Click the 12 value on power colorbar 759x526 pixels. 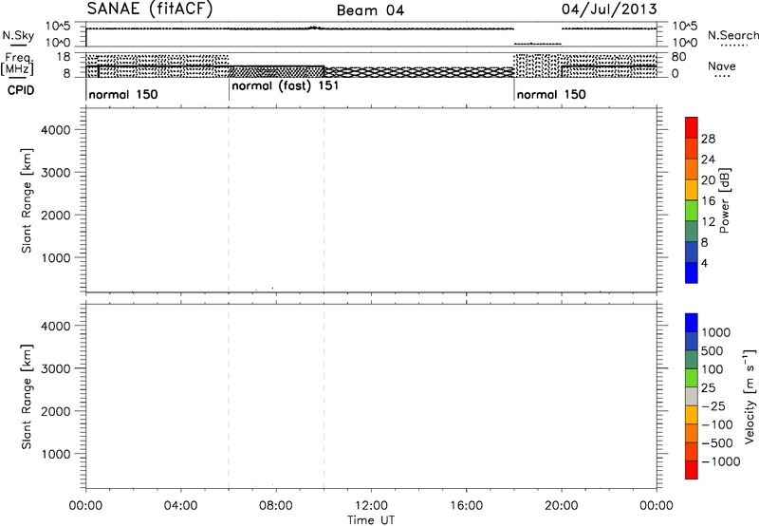click(708, 222)
